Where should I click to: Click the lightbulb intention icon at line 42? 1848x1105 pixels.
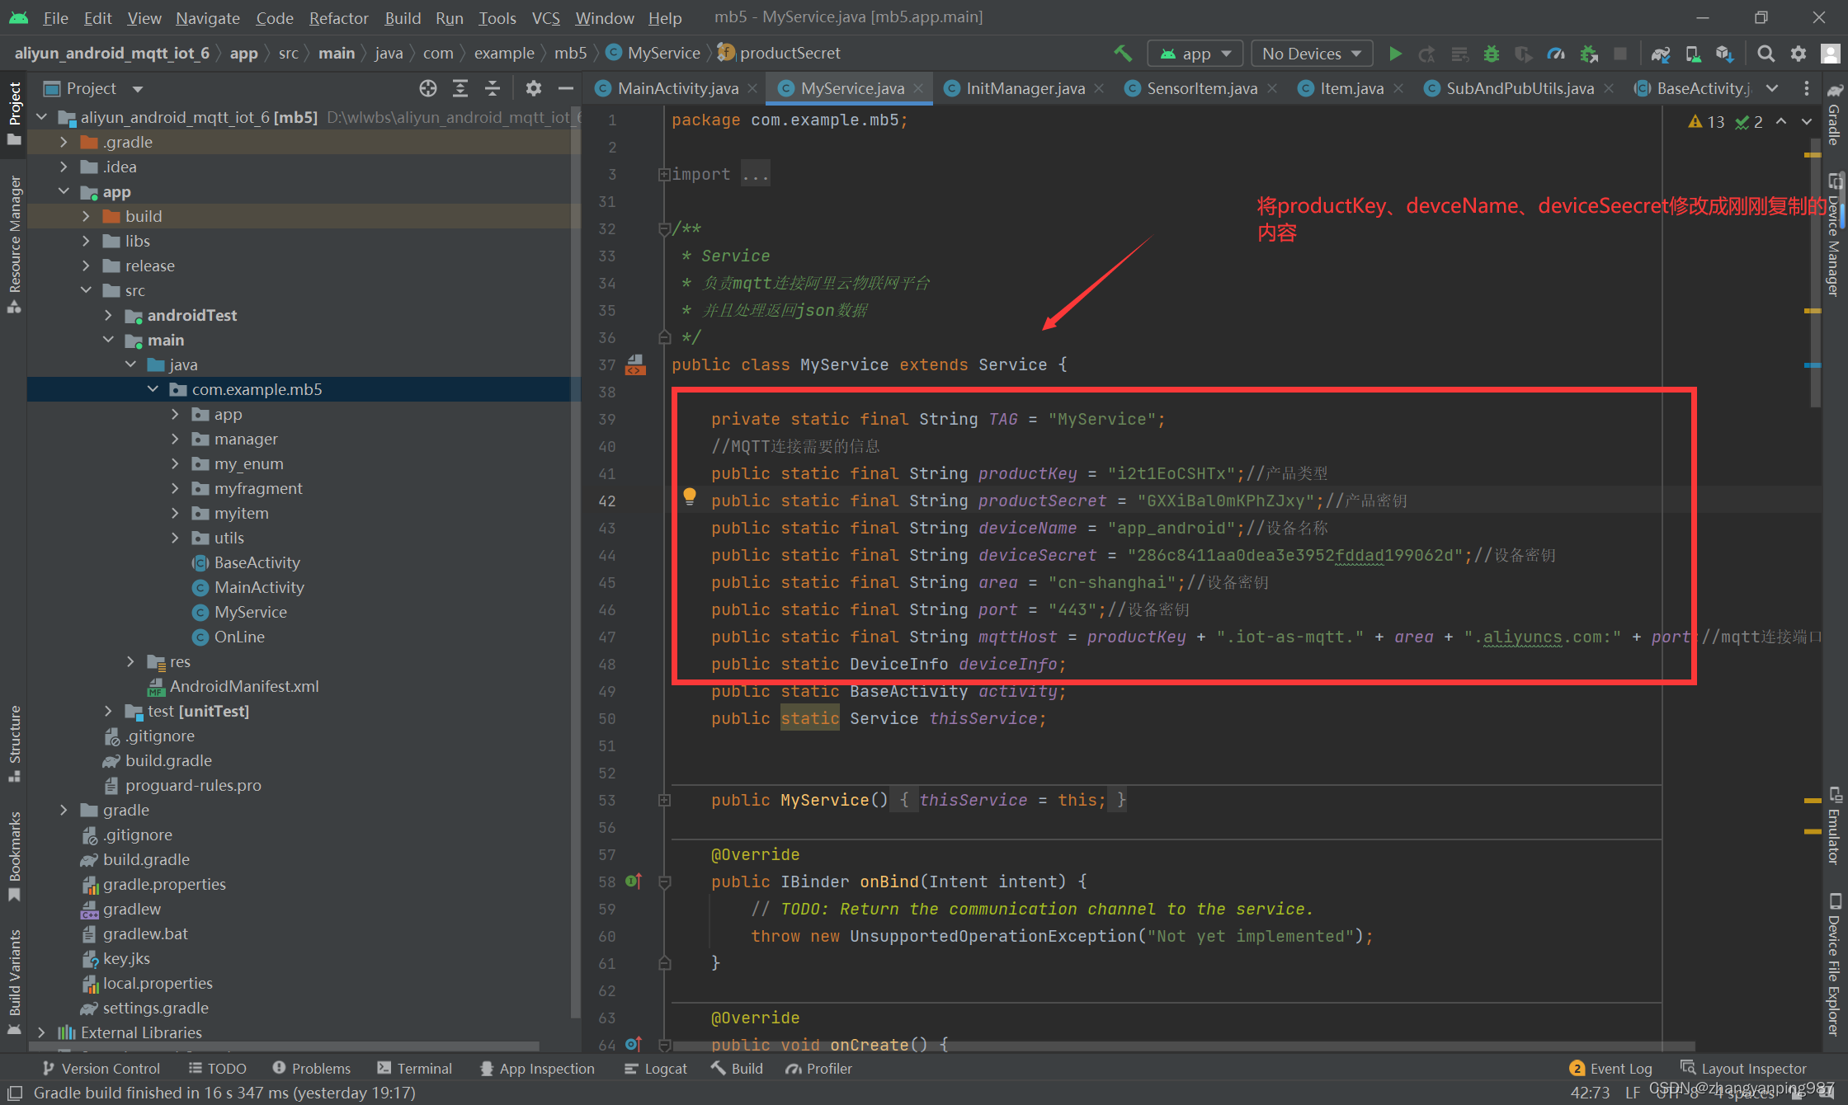[690, 496]
